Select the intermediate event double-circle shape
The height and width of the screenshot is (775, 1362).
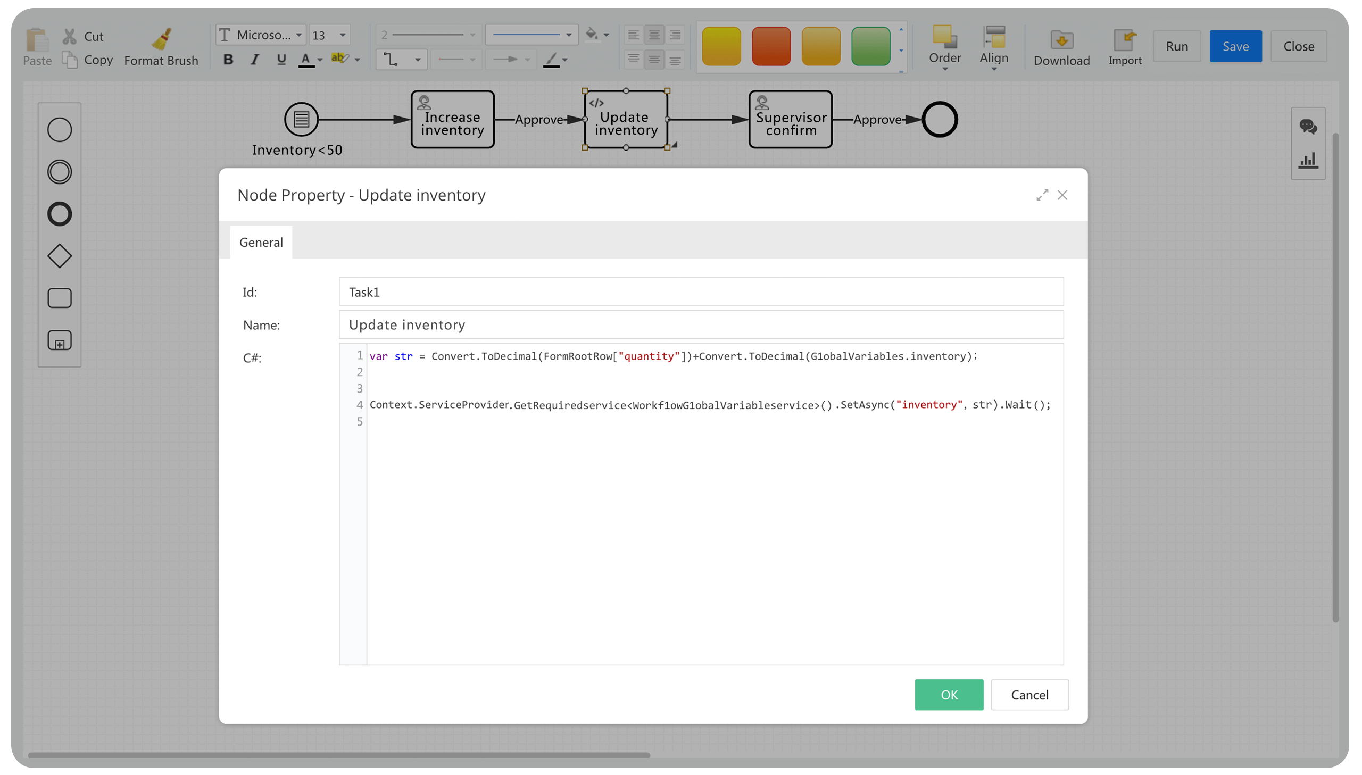tap(60, 172)
